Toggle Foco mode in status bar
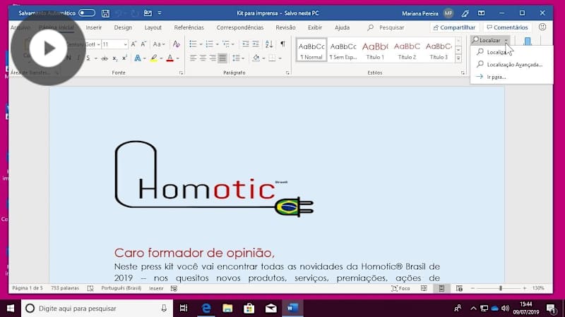The width and height of the screenshot is (565, 317). [400, 288]
